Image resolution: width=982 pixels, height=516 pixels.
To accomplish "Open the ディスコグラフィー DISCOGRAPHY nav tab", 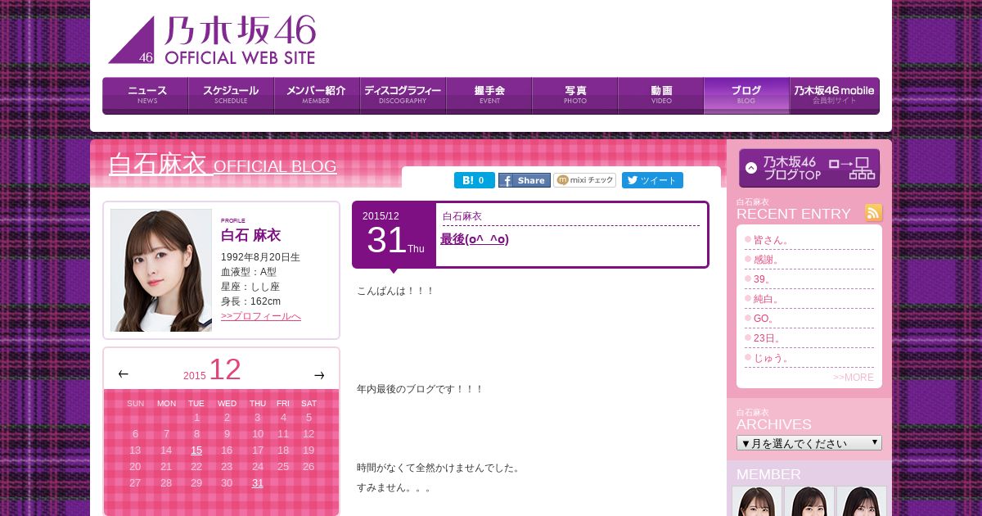I will point(403,95).
